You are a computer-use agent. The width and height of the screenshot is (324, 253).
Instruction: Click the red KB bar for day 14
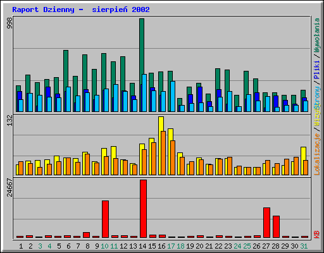pos(143,209)
